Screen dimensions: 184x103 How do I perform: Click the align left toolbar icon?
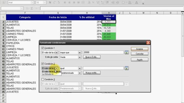(65, 3)
